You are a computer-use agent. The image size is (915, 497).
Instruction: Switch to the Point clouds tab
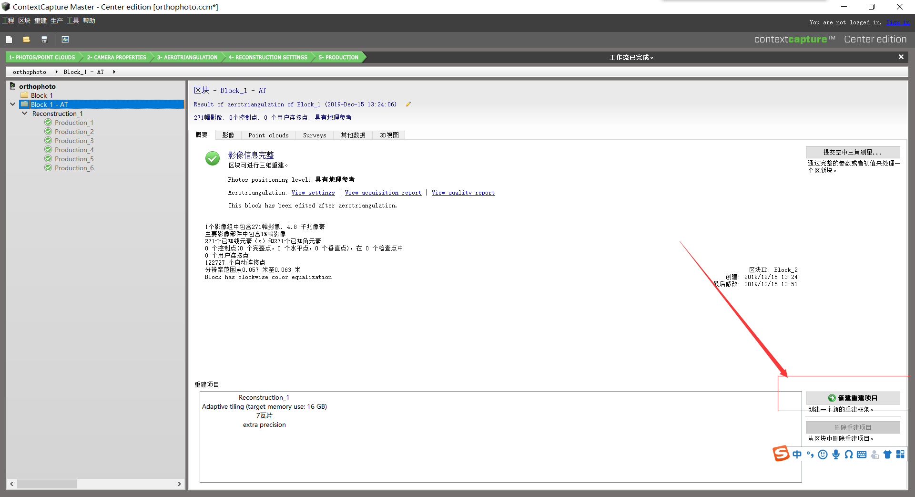(x=268, y=135)
